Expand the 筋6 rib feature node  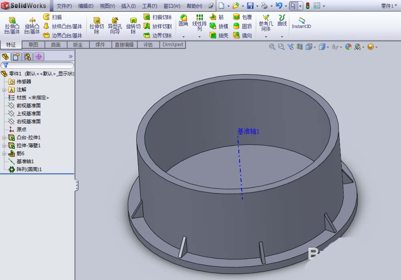[x=4, y=154]
